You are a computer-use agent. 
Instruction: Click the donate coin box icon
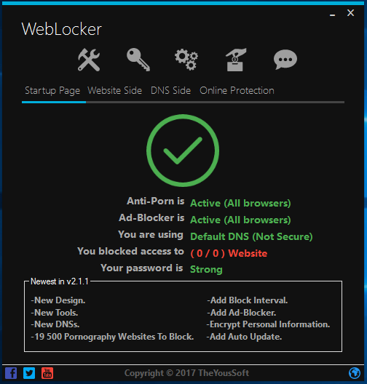pyautogui.click(x=236, y=60)
